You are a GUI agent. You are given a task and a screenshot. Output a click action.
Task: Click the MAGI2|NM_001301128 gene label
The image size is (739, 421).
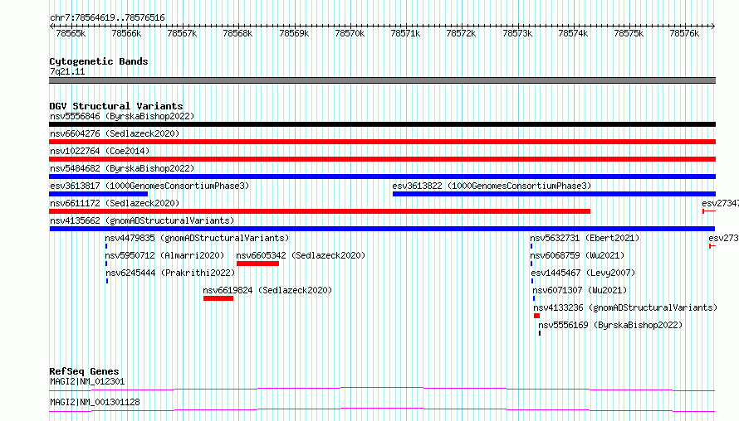coord(95,402)
